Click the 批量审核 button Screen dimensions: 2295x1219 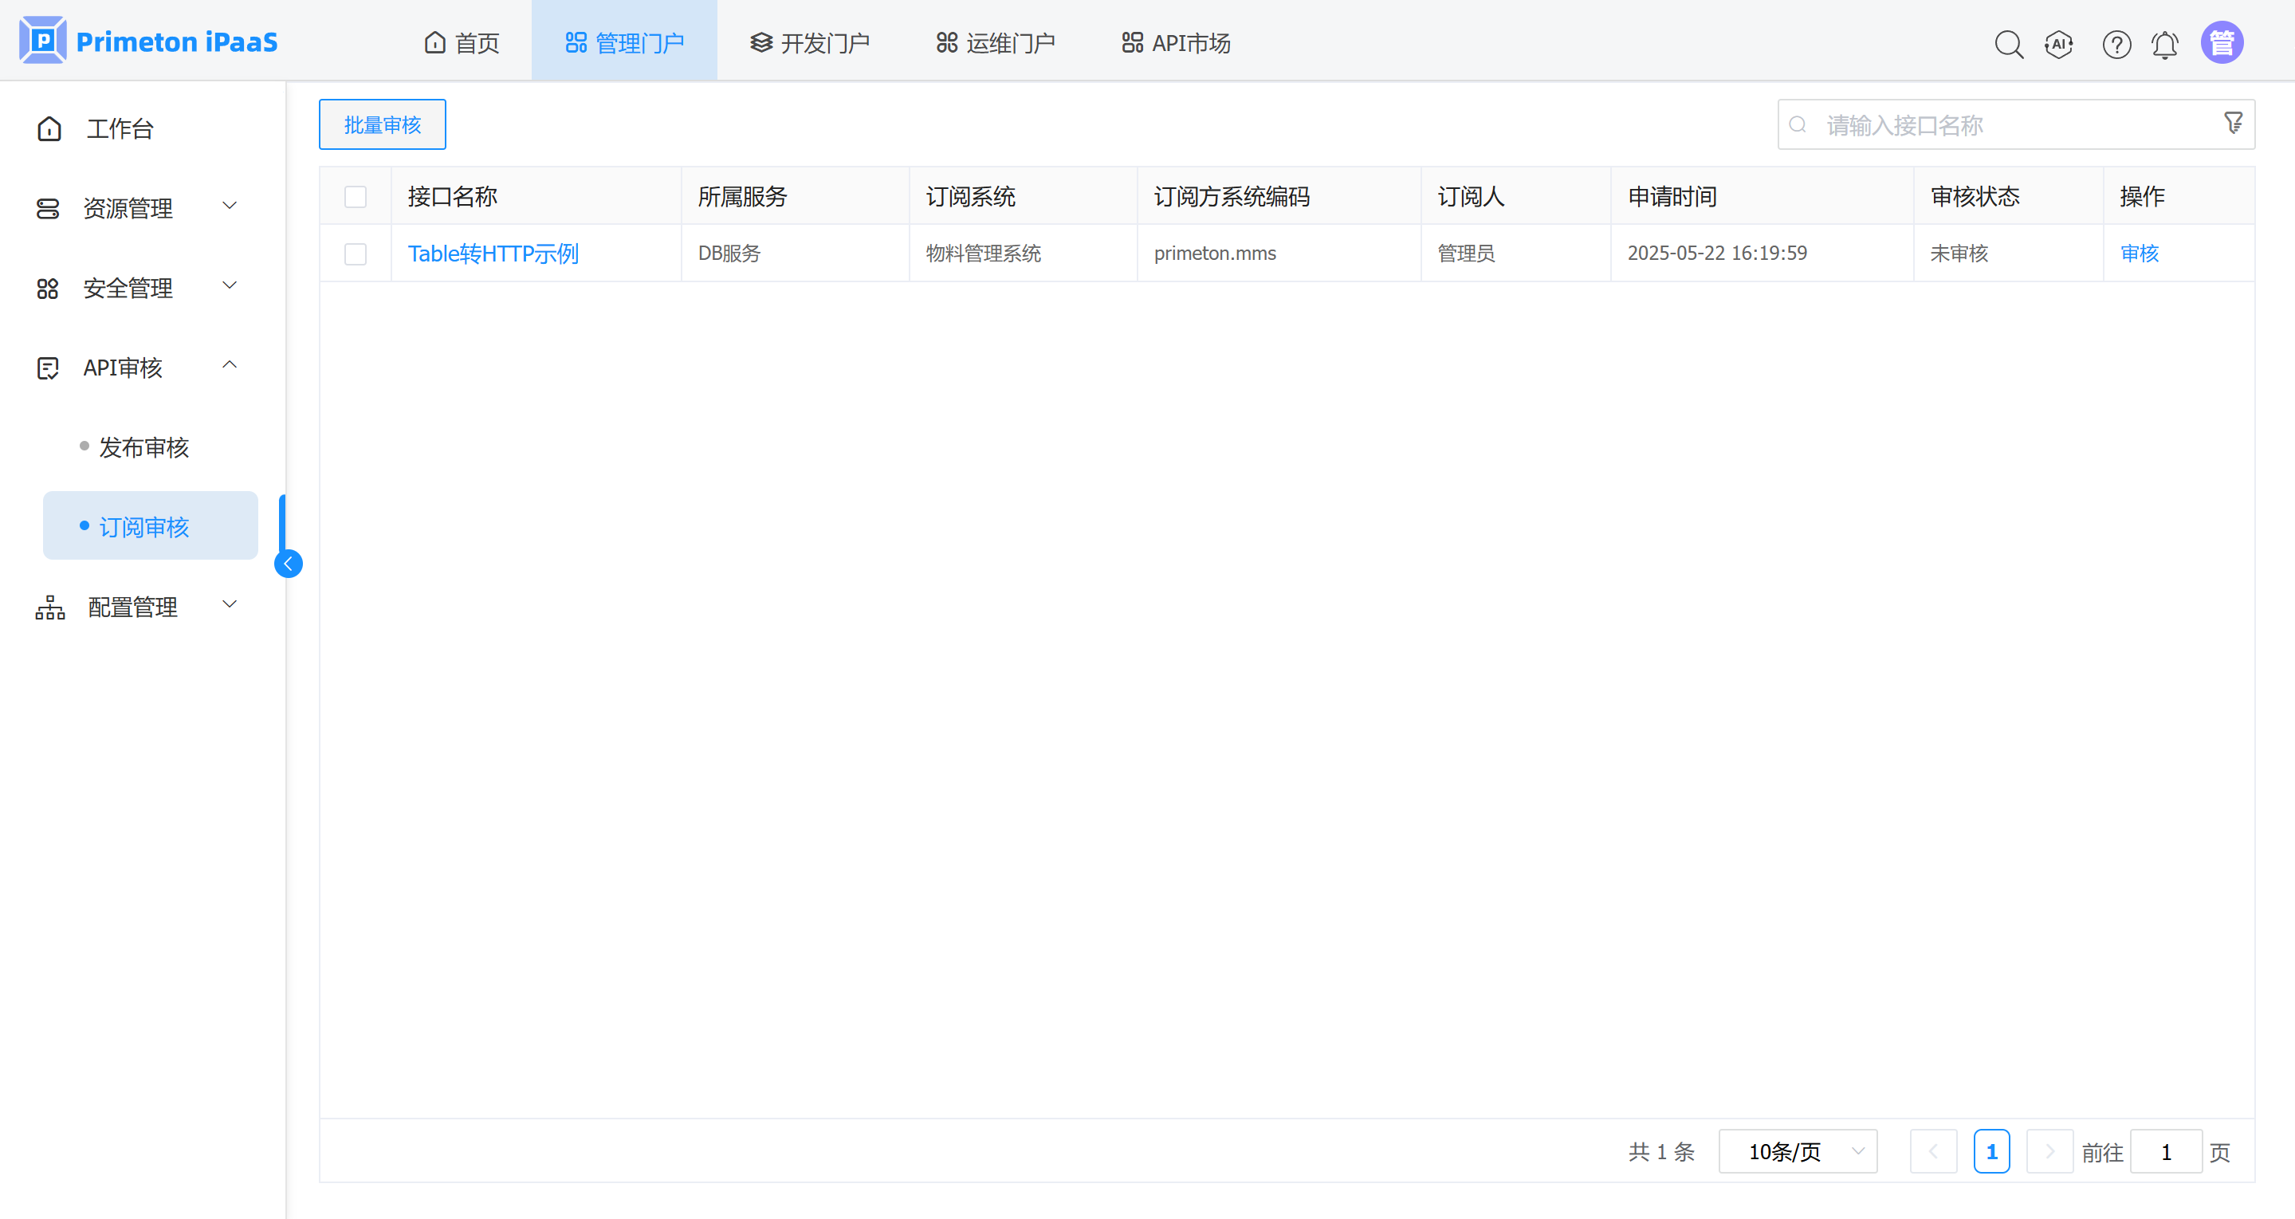tap(382, 124)
